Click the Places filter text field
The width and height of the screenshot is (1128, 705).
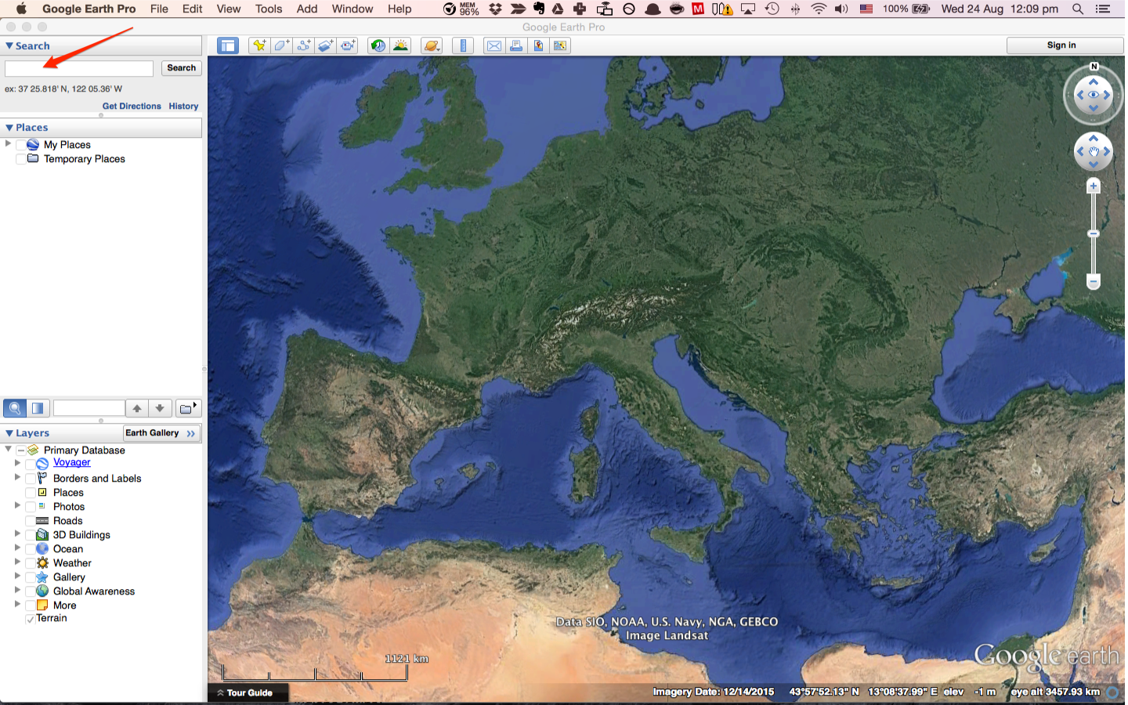(x=89, y=408)
